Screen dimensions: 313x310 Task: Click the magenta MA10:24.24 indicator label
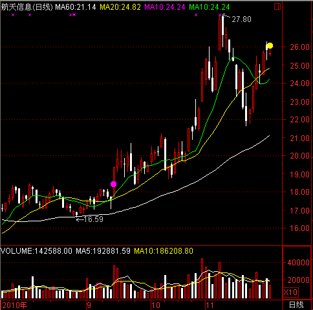(x=165, y=7)
